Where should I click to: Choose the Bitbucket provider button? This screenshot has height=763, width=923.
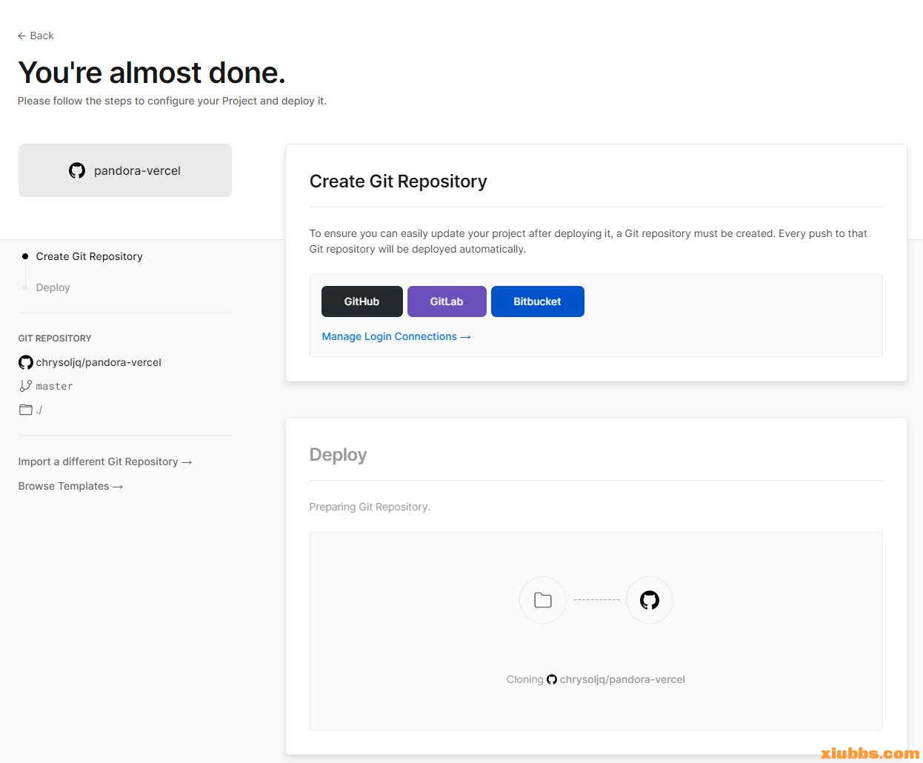537,301
